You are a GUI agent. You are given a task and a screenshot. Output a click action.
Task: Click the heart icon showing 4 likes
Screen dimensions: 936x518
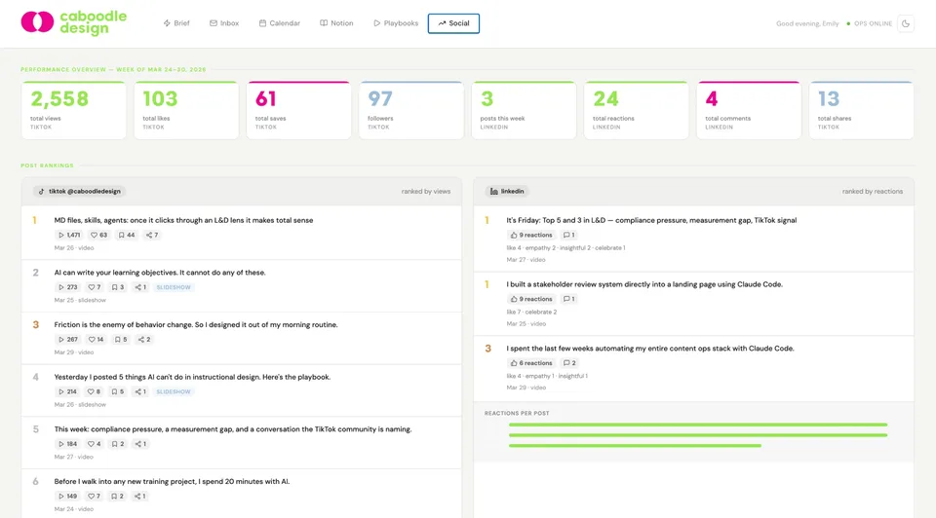click(91, 444)
